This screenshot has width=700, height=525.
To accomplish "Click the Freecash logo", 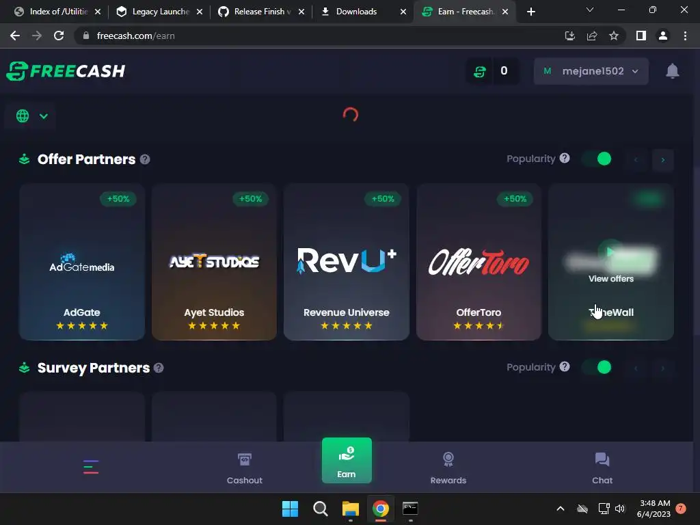I will click(x=66, y=71).
